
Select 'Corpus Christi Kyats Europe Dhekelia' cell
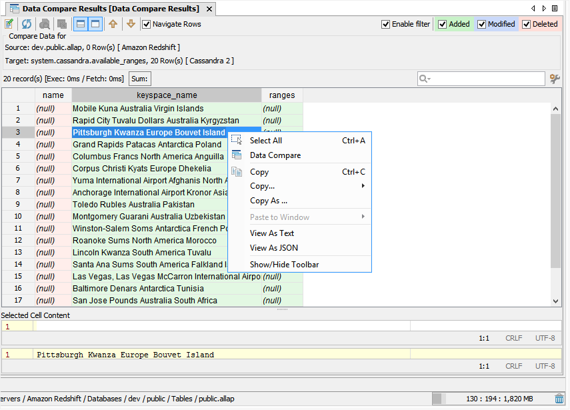pyautogui.click(x=150, y=168)
